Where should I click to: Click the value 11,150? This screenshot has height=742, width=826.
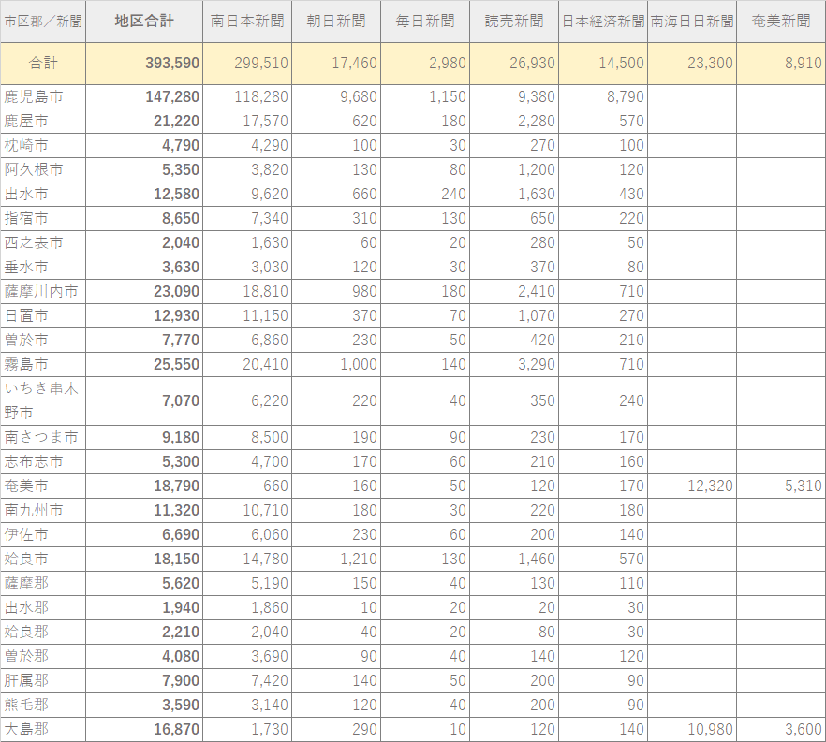pos(266,315)
